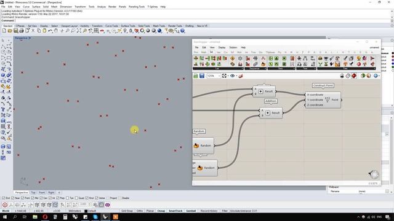The width and height of the screenshot is (394, 221).
Task: Save the model using the Rhino Save icon
Action: pyautogui.click(x=15, y=31)
